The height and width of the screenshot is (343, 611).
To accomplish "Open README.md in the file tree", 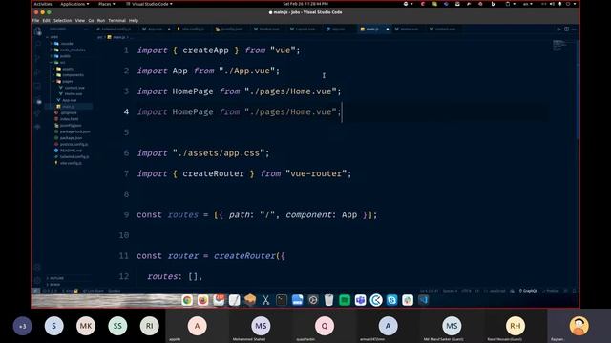I will click(x=71, y=151).
